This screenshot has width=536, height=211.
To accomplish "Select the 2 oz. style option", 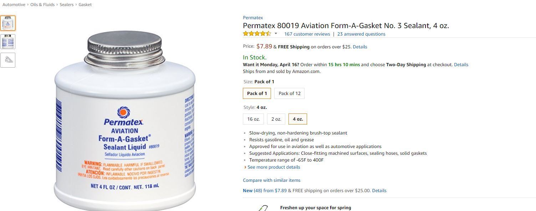I will pyautogui.click(x=276, y=119).
